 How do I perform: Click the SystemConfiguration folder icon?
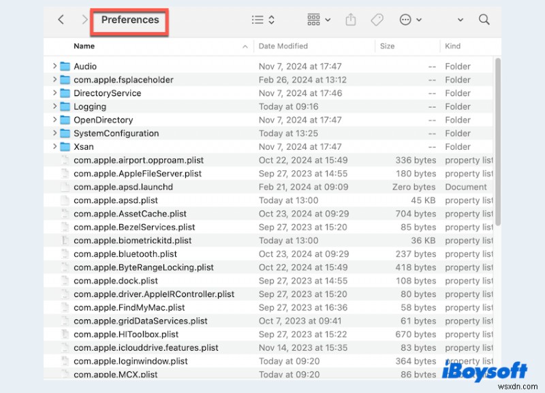click(x=65, y=133)
